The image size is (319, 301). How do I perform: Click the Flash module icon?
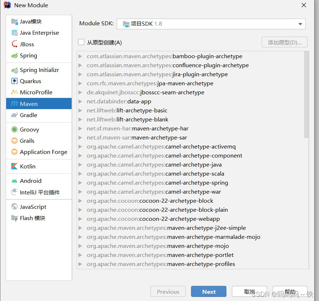(14, 218)
